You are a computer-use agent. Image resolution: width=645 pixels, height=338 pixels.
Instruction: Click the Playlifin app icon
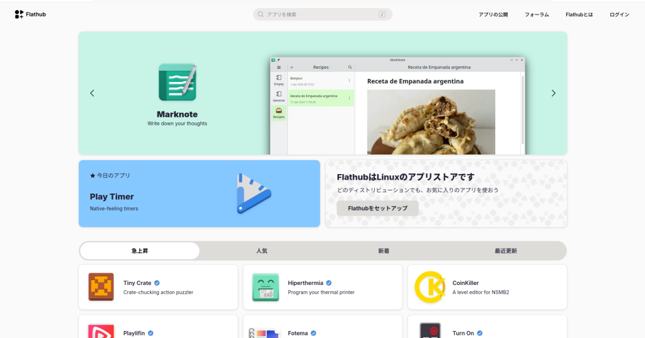[x=101, y=332]
